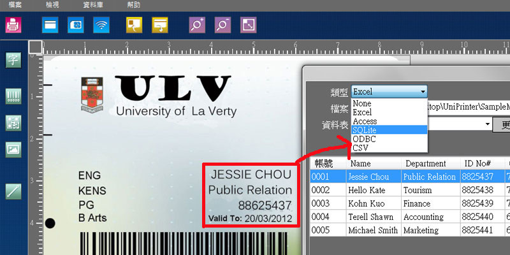
Task: Open the 資料表 table dropdown arrow
Action: [x=486, y=124]
